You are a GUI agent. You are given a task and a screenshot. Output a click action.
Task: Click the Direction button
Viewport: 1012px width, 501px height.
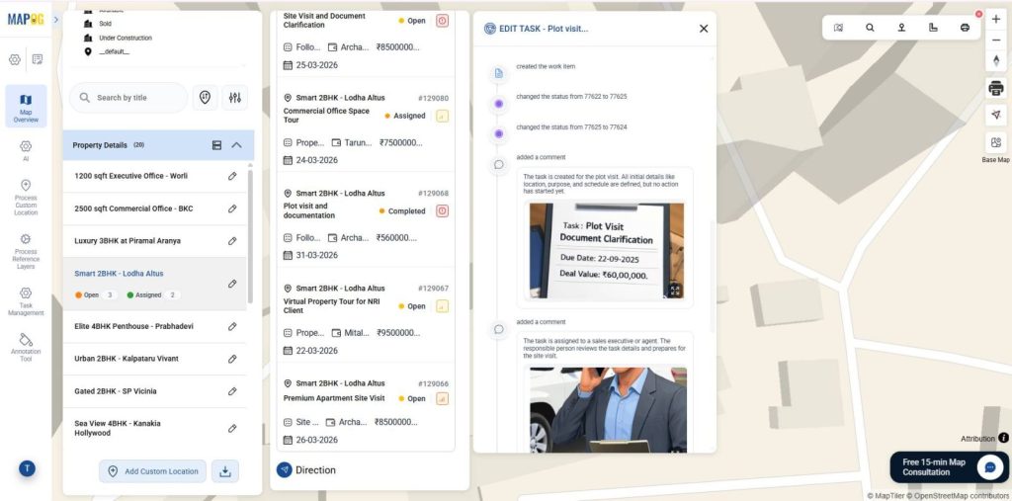tap(306, 470)
